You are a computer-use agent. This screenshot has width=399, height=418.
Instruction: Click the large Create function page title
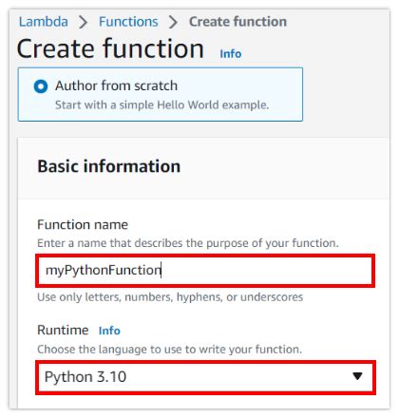click(x=110, y=48)
